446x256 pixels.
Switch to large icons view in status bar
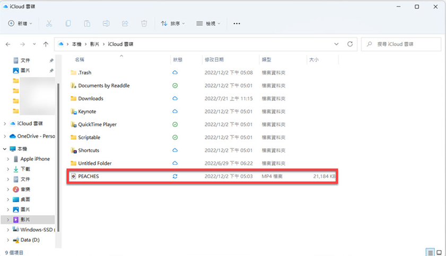(439, 252)
